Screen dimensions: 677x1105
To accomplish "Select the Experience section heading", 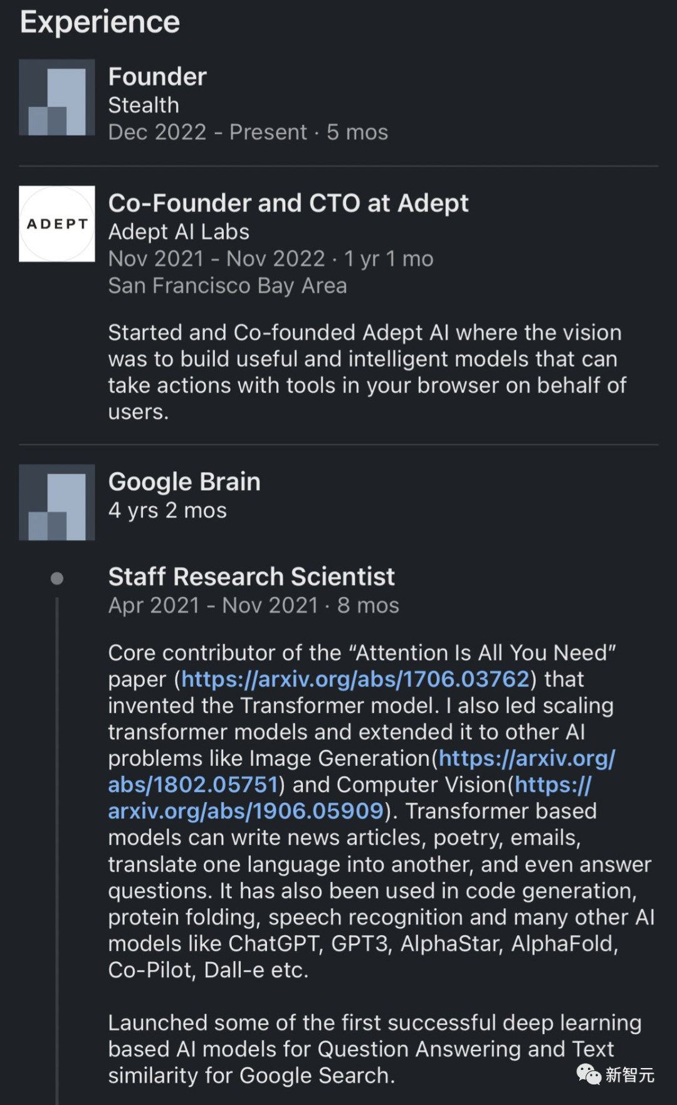I will coord(100,22).
